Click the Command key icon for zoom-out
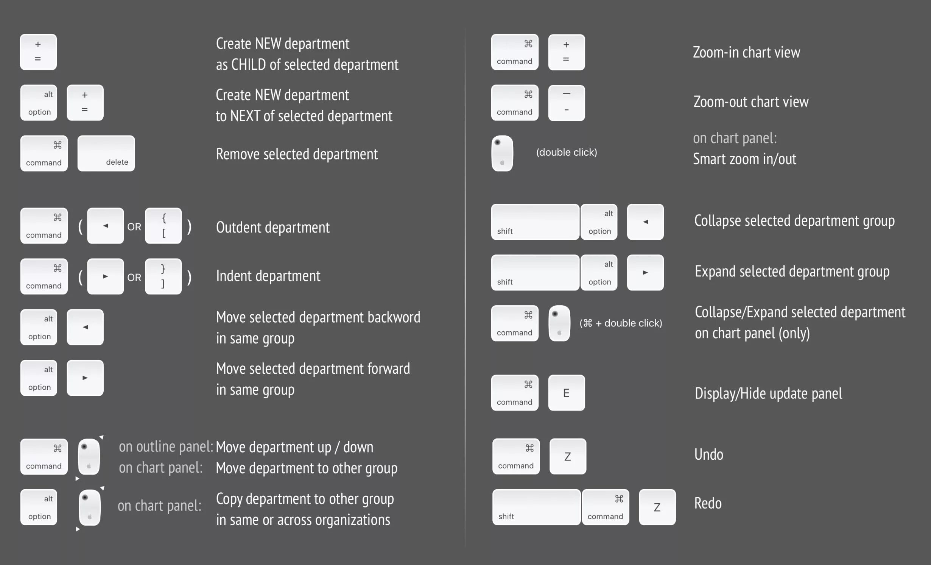Image resolution: width=931 pixels, height=565 pixels. click(515, 103)
